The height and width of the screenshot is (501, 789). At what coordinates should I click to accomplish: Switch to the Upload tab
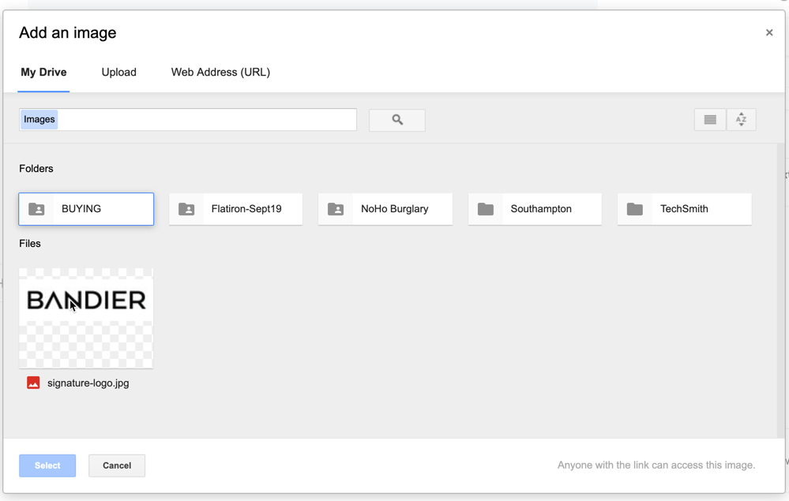coord(118,73)
